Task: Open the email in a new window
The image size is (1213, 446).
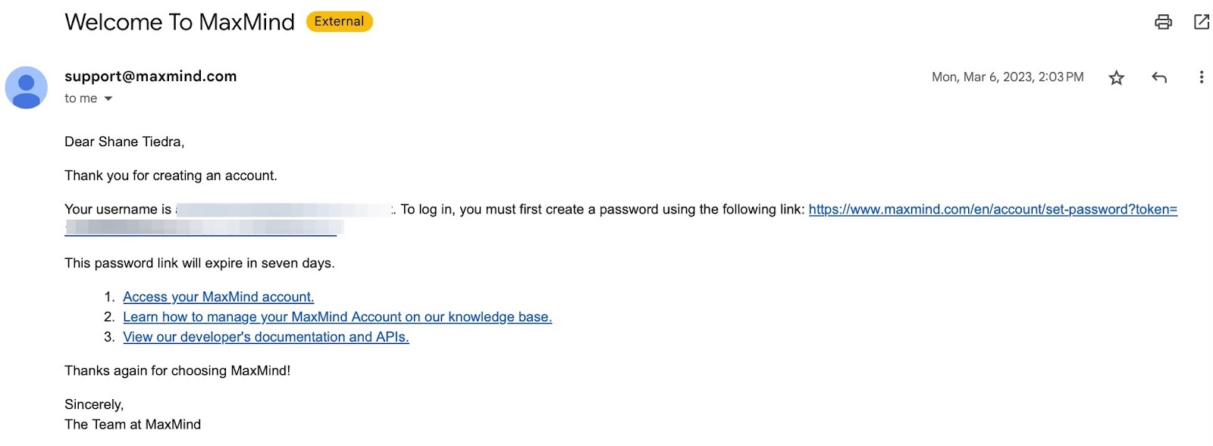Action: click(1202, 22)
